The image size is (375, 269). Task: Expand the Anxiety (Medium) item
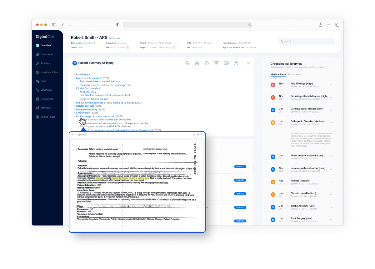[x=331, y=182]
